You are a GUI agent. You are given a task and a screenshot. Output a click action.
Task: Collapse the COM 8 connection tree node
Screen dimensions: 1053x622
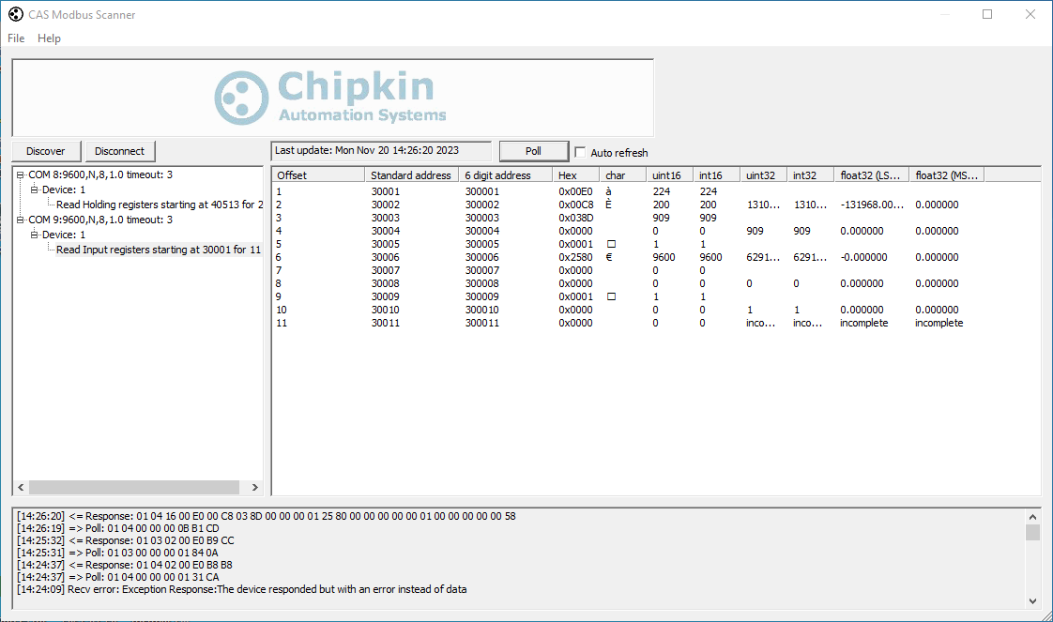(21, 174)
